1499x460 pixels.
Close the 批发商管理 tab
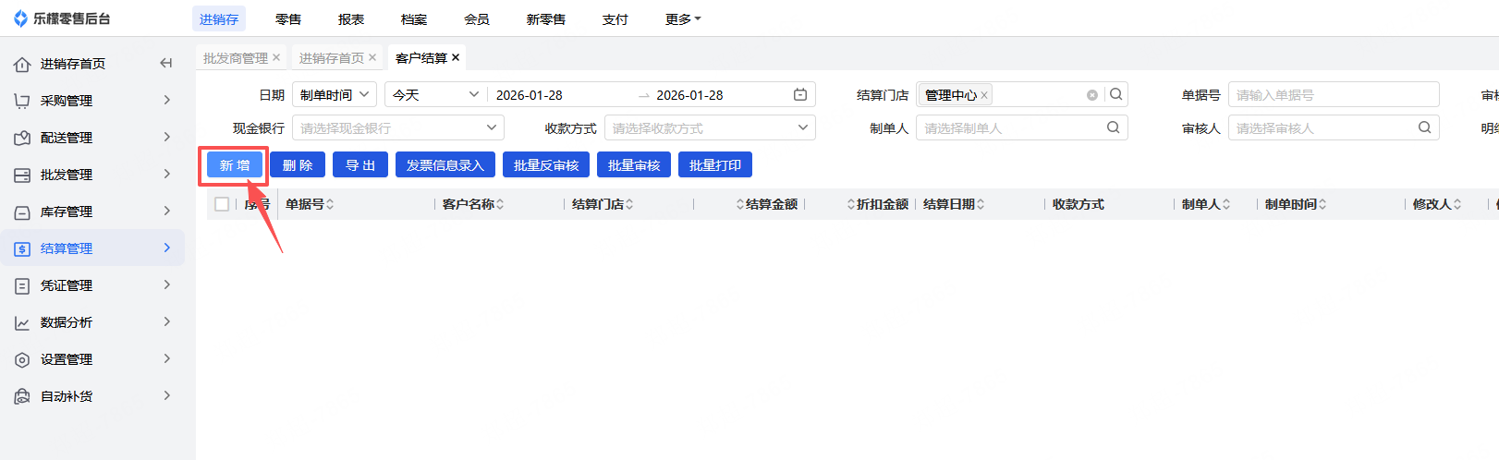pos(276,57)
